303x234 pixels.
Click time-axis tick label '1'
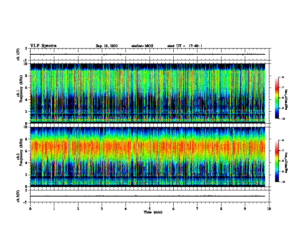pyautogui.click(x=54, y=209)
